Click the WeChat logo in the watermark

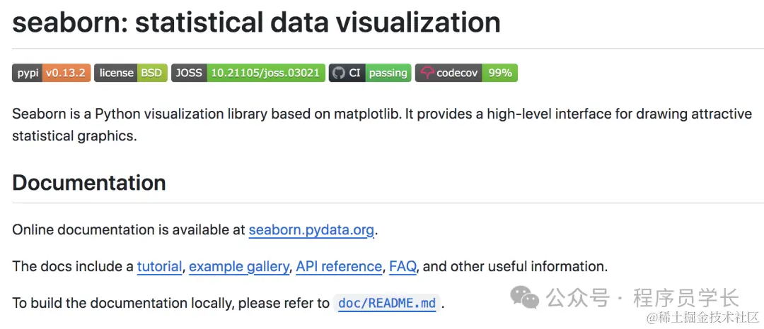525,297
